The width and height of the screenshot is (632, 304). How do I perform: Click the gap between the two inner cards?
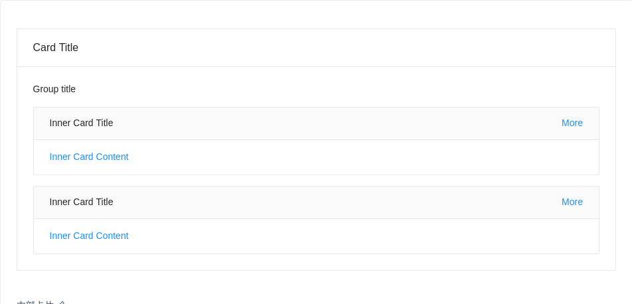(x=316, y=181)
